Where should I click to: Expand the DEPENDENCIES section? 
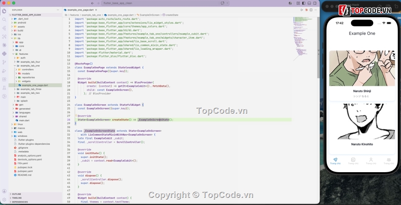pyautogui.click(x=35, y=202)
